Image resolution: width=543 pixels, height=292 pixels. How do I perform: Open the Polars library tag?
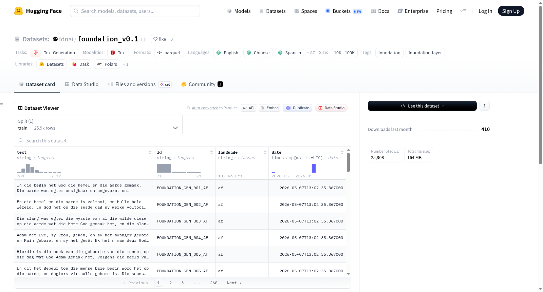click(x=107, y=64)
